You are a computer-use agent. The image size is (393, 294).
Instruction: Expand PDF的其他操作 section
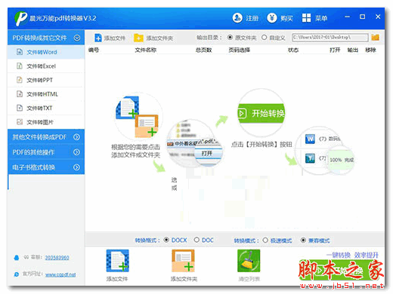(x=76, y=152)
